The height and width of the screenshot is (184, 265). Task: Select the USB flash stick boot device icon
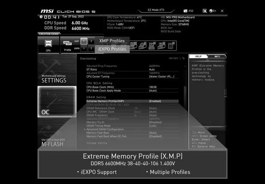[x=151, y=46]
